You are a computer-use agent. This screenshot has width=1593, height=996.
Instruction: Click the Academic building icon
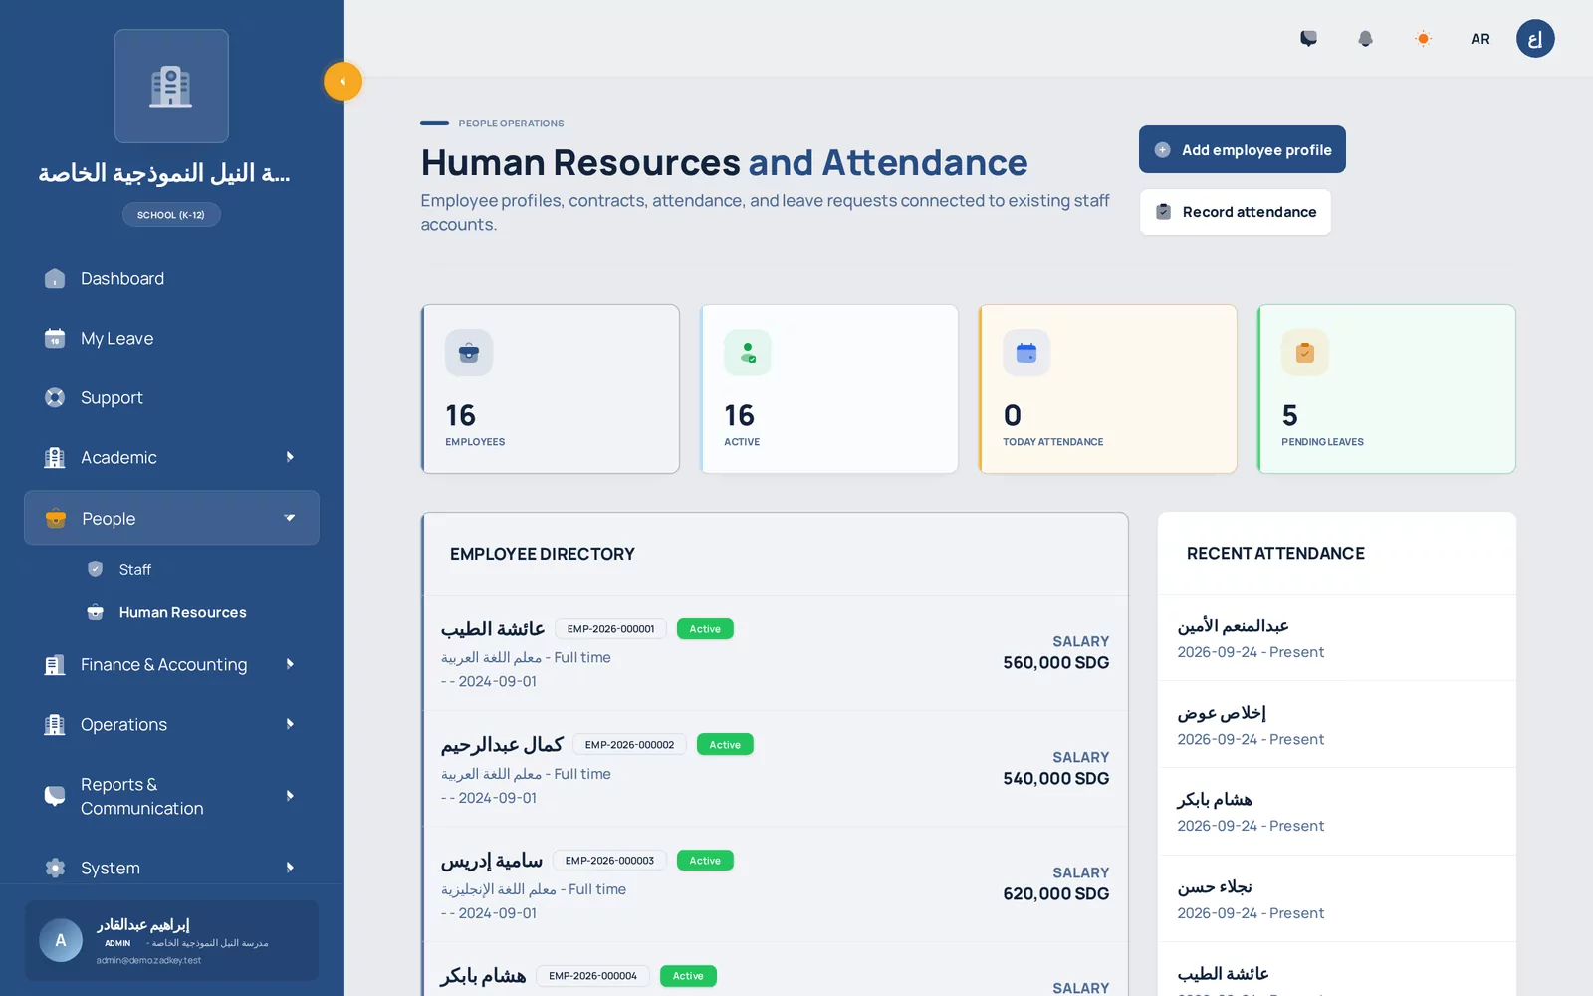[x=55, y=458]
